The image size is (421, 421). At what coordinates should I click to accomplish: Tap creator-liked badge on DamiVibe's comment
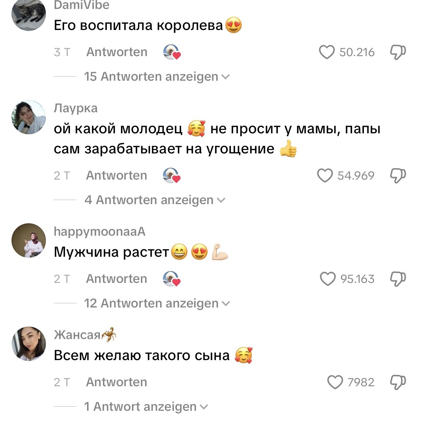[172, 52]
